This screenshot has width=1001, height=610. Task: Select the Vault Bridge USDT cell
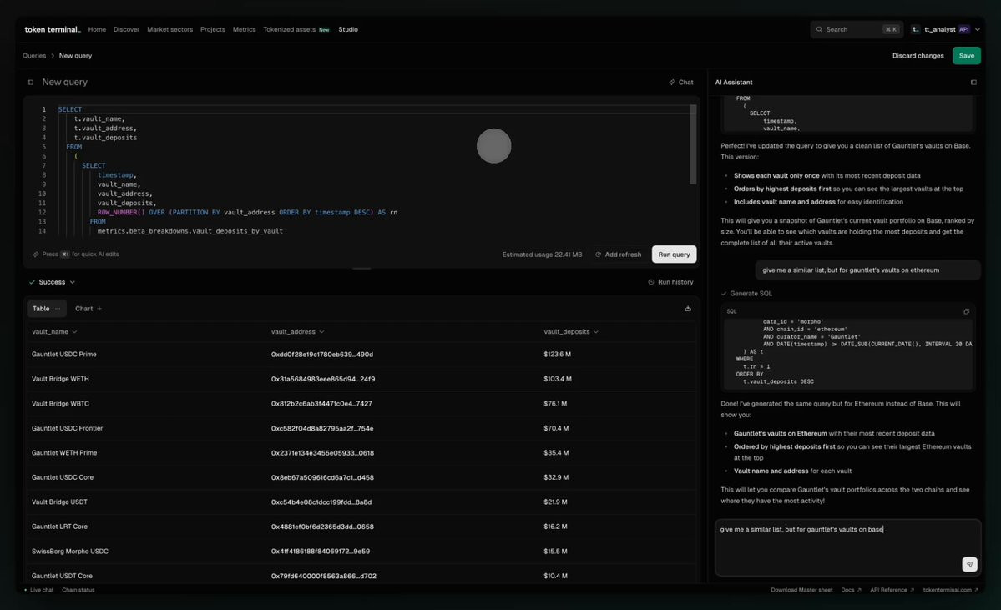point(59,502)
